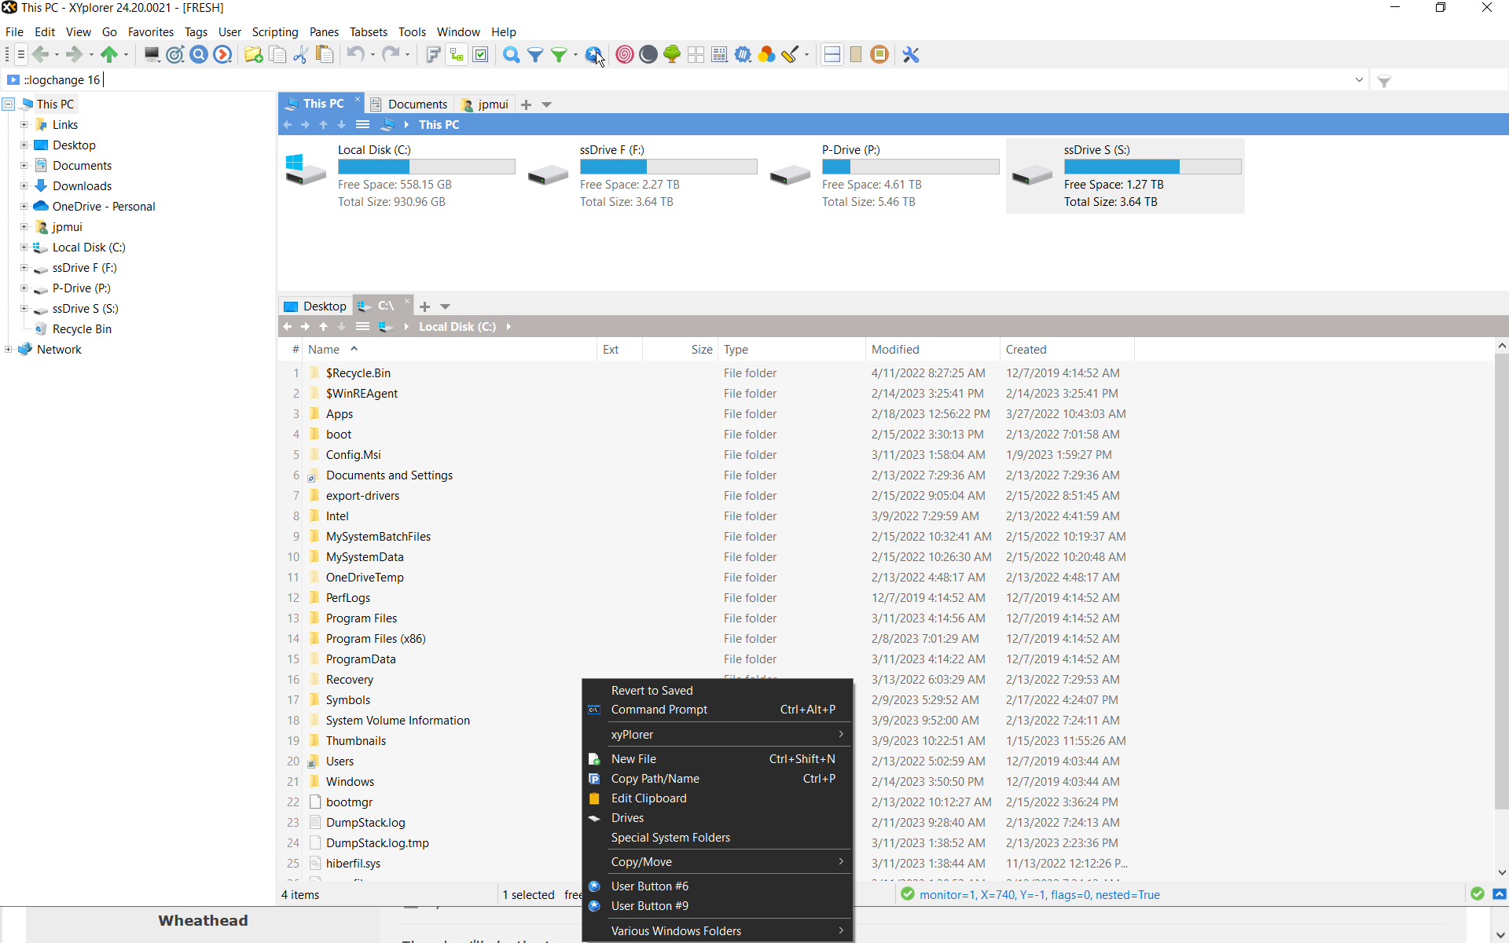This screenshot has width=1509, height=943.
Task: Open the tab list dropdown in bottom pane
Action: tap(445, 306)
